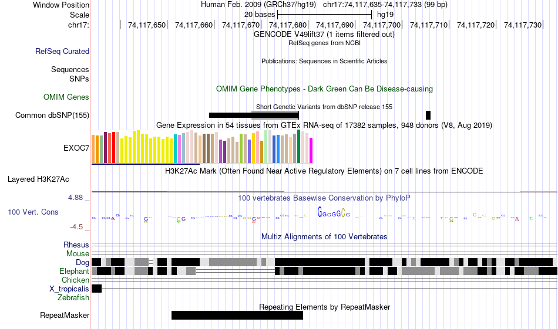Screen dimensions: 558x329
Task: Click Short Genetic Variants from dbSNP title
Action: (x=324, y=107)
